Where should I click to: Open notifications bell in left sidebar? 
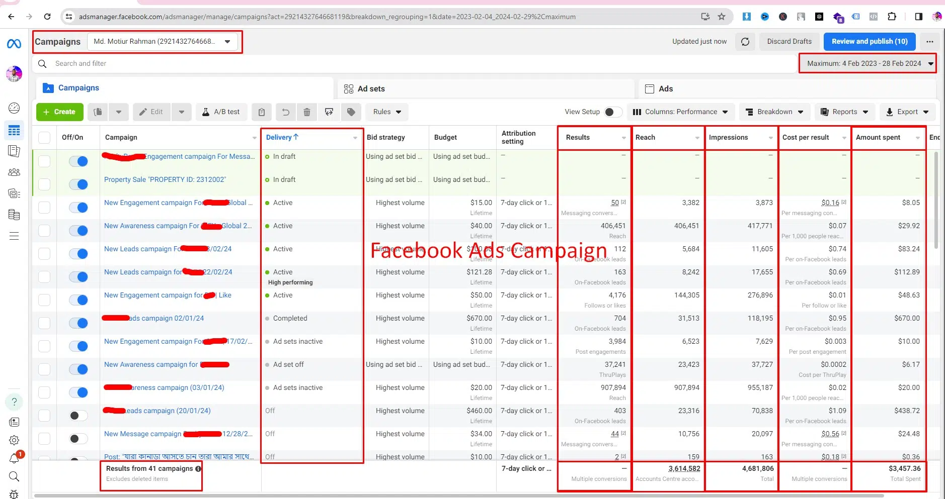(14, 458)
